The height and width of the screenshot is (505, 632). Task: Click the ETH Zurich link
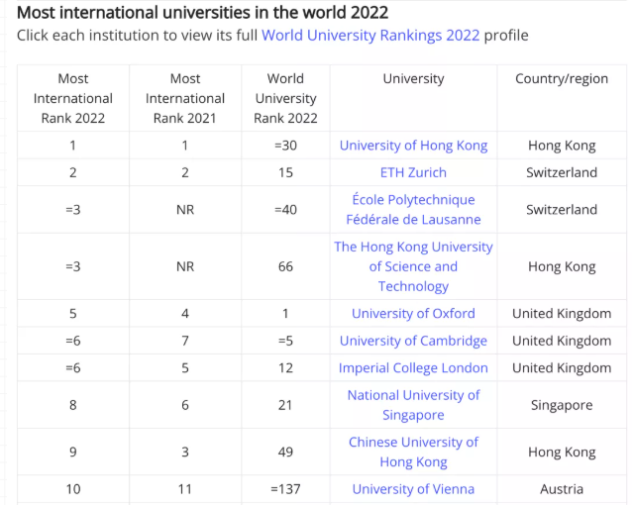[x=413, y=172]
